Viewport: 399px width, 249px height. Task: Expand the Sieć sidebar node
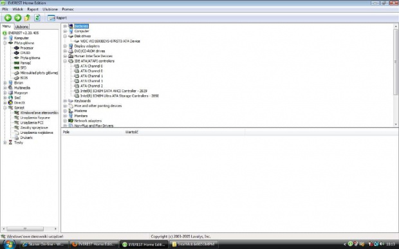[5, 98]
